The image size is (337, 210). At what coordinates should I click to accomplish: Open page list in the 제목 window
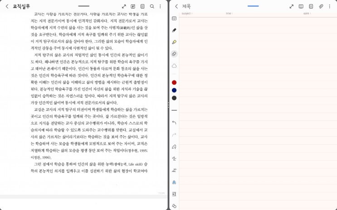(x=311, y=6)
